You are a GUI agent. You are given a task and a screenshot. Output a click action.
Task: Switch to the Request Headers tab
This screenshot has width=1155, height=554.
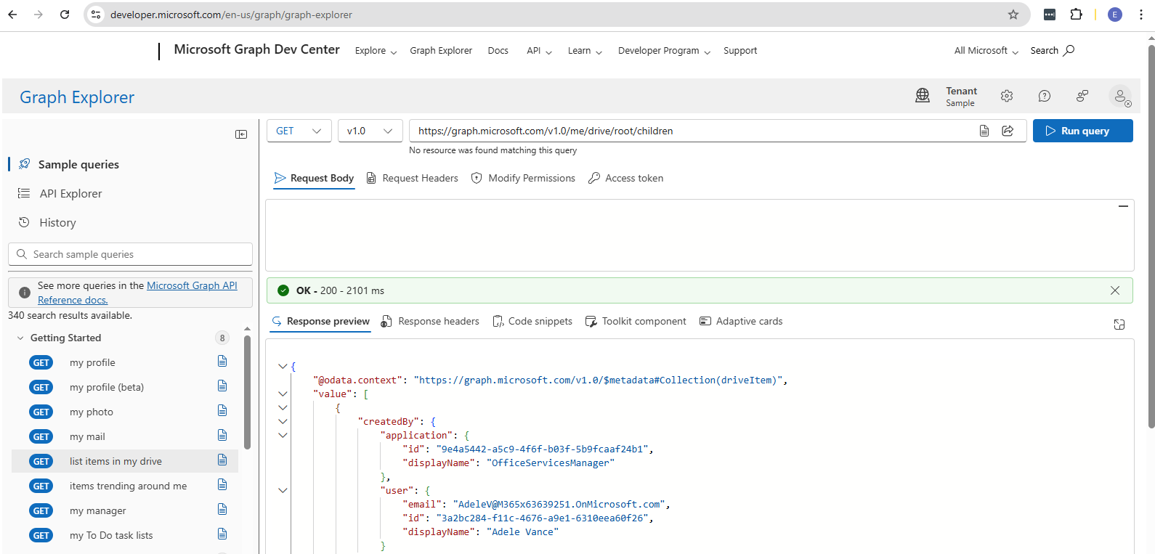[412, 178]
